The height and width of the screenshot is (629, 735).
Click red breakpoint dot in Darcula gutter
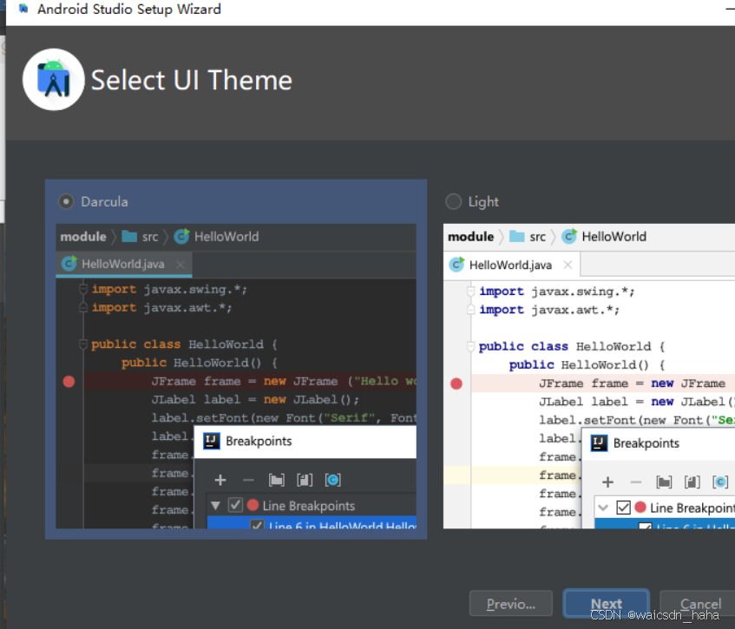point(69,382)
